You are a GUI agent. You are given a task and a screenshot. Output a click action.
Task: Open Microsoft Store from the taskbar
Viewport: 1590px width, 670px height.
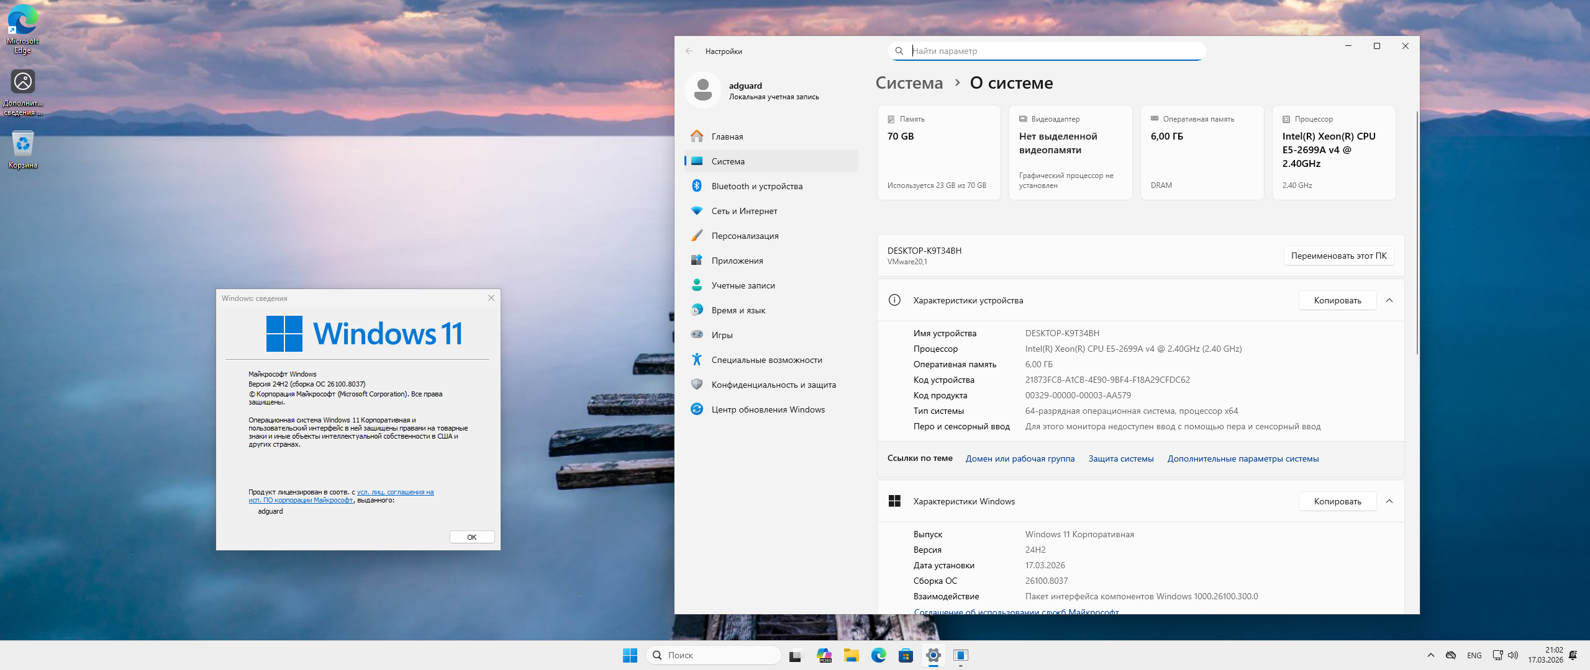[906, 655]
